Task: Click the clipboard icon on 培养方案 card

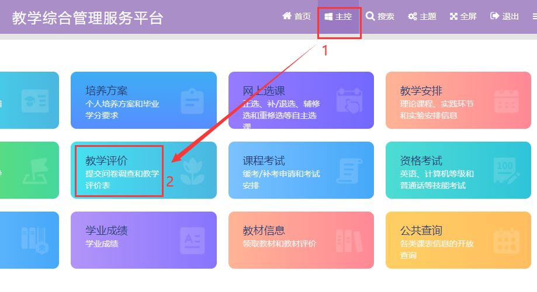Action: (x=192, y=100)
